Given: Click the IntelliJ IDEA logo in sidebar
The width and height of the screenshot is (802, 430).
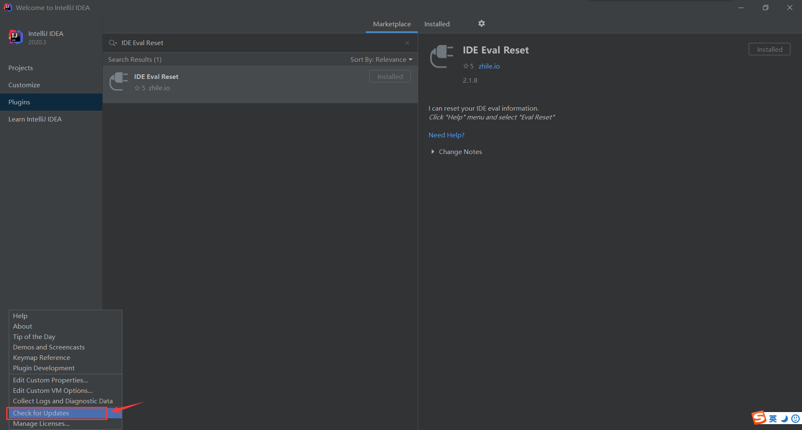Looking at the screenshot, I should pos(16,37).
